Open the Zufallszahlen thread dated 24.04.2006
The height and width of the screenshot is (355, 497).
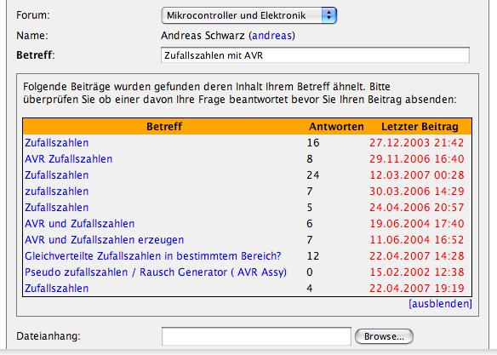click(57, 207)
